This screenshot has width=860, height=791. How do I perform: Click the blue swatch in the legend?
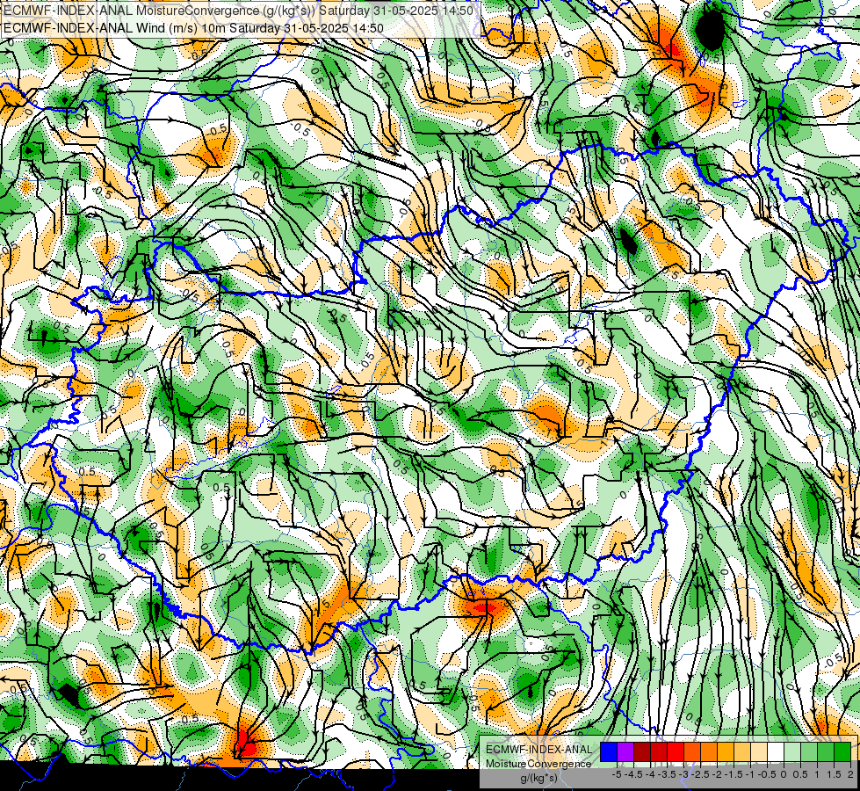pyautogui.click(x=609, y=752)
